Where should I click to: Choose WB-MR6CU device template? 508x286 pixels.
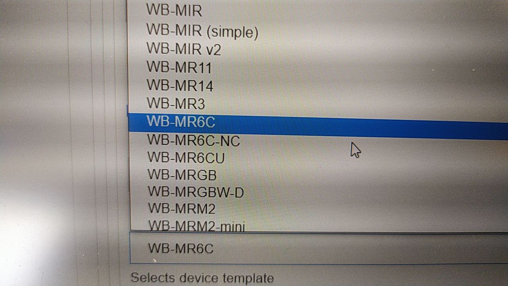(186, 158)
